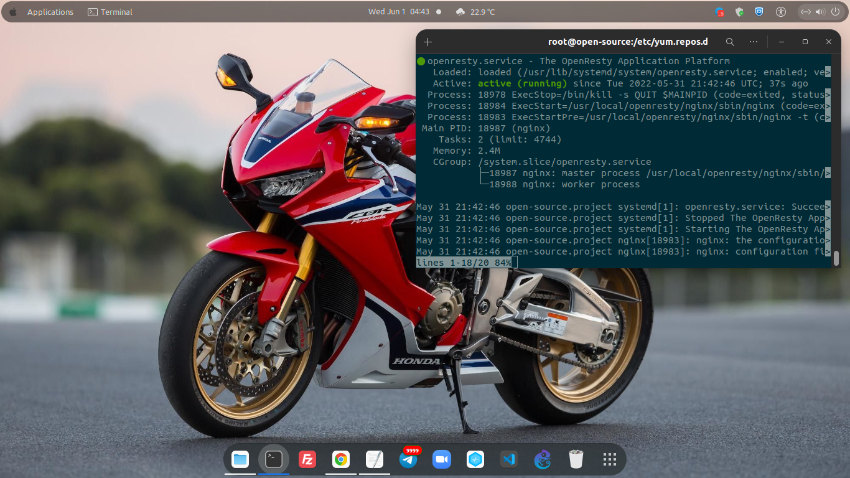Image resolution: width=850 pixels, height=478 pixels.
Task: Launch Visual Studio Code from dock
Action: [x=509, y=460]
